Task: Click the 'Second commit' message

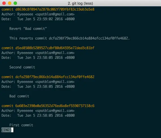Action: tap(22, 67)
